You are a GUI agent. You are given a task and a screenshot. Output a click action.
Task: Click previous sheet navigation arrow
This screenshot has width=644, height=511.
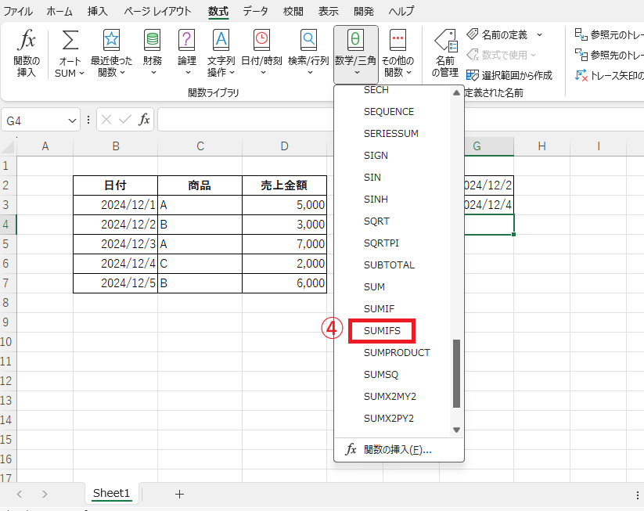(x=20, y=494)
